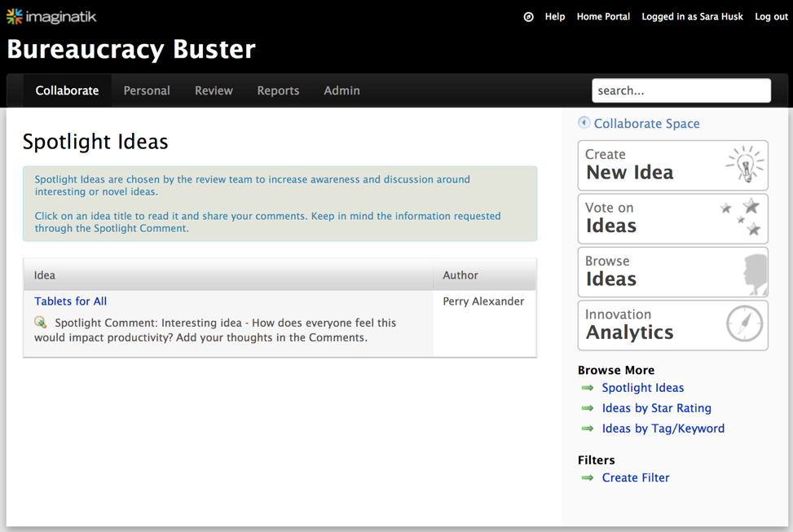This screenshot has width=793, height=532.
Task: Click the green arrow beside Create Filter
Action: coord(588,478)
